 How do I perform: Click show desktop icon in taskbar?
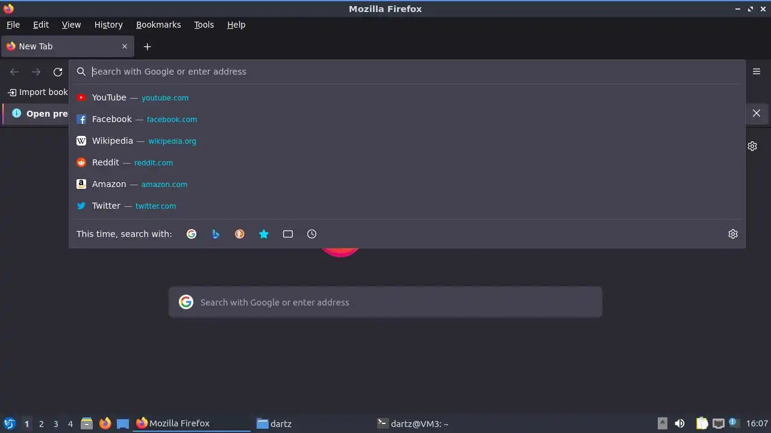coord(123,423)
